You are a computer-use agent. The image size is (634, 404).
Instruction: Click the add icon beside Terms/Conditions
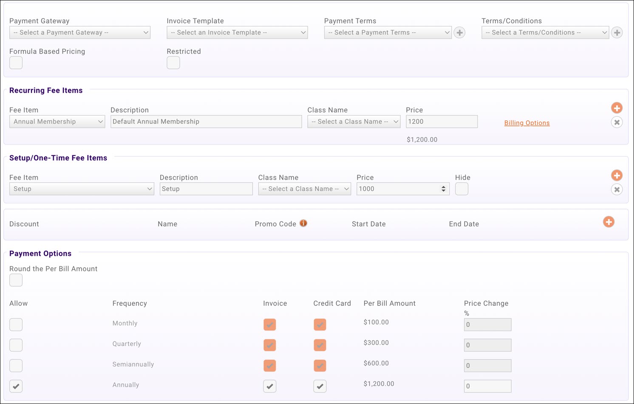point(617,32)
